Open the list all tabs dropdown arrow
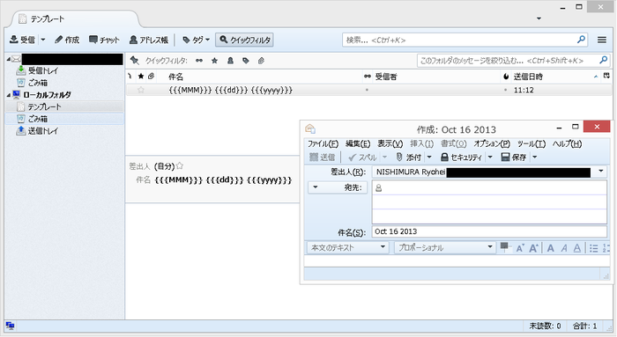This screenshot has width=617, height=337. tap(539, 18)
